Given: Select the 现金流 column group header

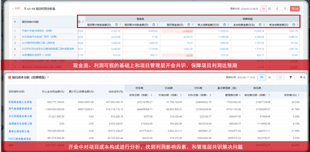Looking at the screenshot, I should (x=140, y=18).
